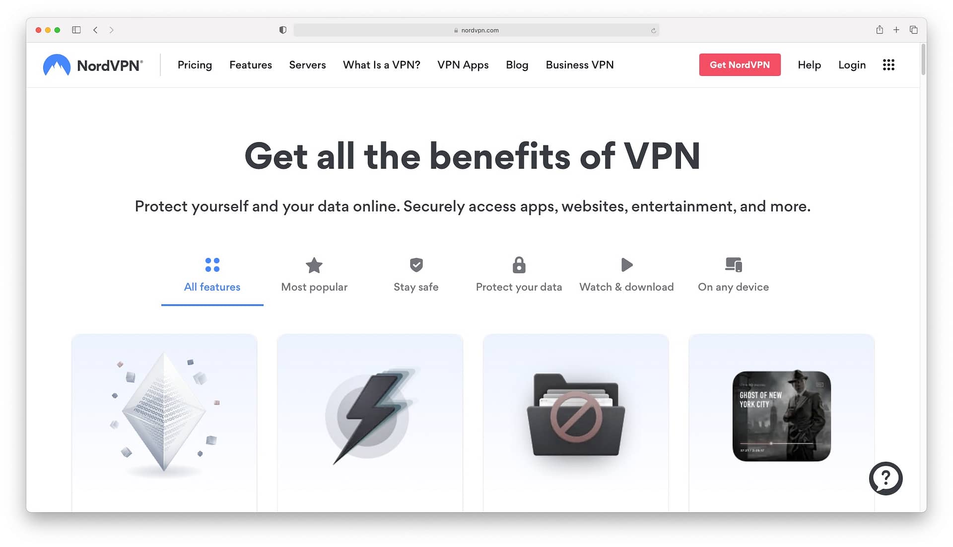Click the nordvpn.com address bar

[x=476, y=30]
